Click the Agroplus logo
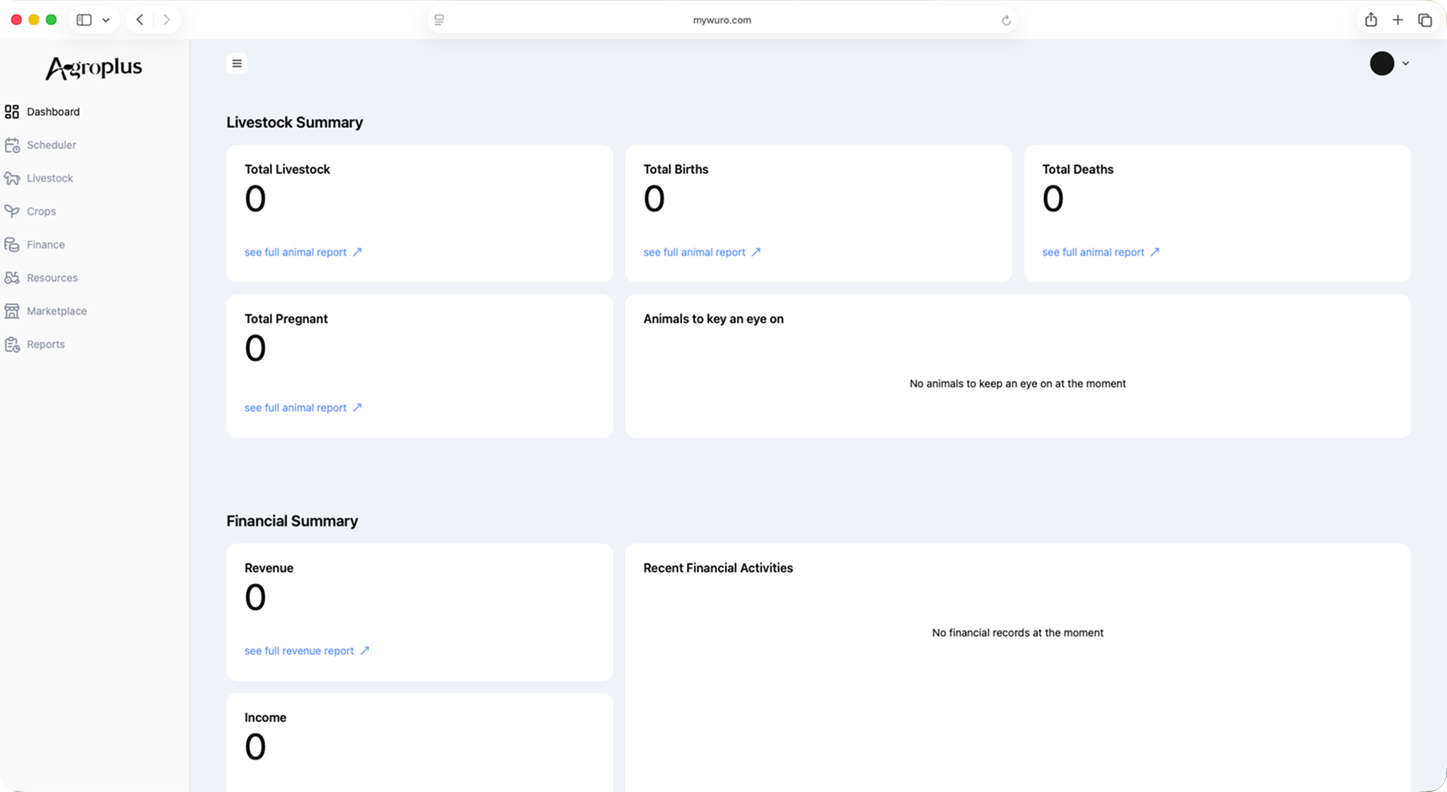This screenshot has width=1447, height=792. (x=94, y=68)
